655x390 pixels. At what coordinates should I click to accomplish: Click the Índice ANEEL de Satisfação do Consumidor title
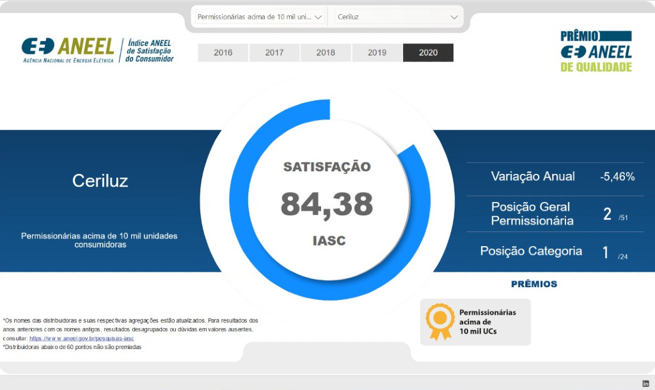point(150,51)
